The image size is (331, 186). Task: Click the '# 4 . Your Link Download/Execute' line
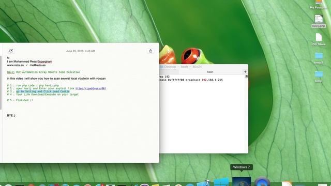(x=42, y=94)
